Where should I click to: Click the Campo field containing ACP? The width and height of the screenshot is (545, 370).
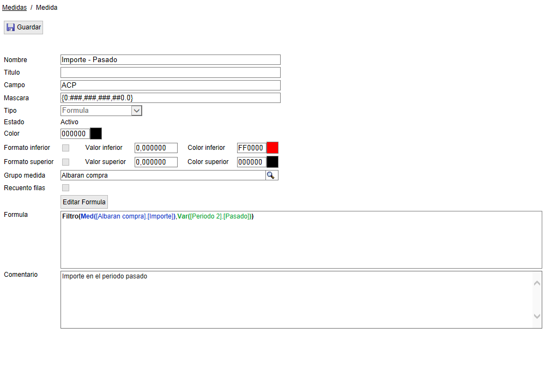pos(170,85)
